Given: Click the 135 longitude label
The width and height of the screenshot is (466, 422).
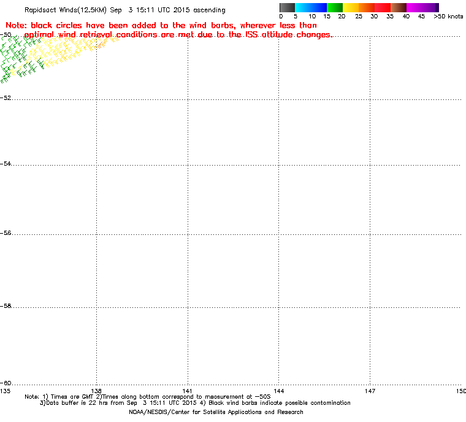Looking at the screenshot, I should (x=5, y=391).
